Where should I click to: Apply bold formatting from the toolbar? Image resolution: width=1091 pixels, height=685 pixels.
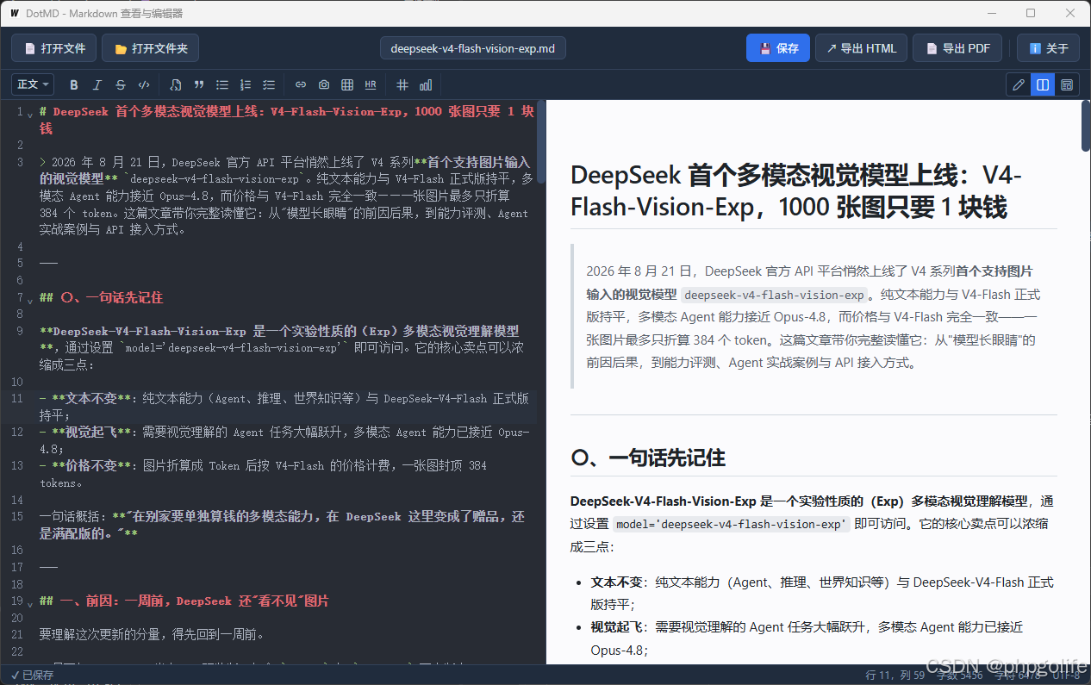74,84
